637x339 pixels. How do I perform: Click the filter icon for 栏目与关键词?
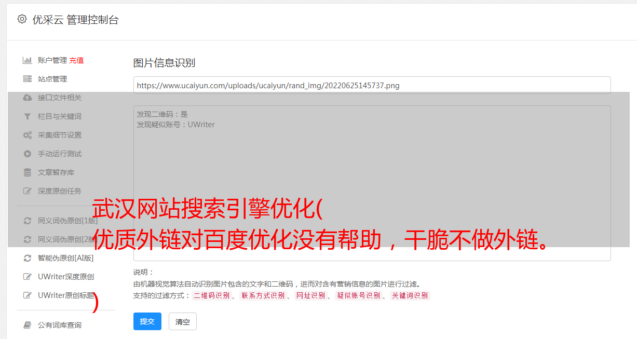click(x=27, y=116)
